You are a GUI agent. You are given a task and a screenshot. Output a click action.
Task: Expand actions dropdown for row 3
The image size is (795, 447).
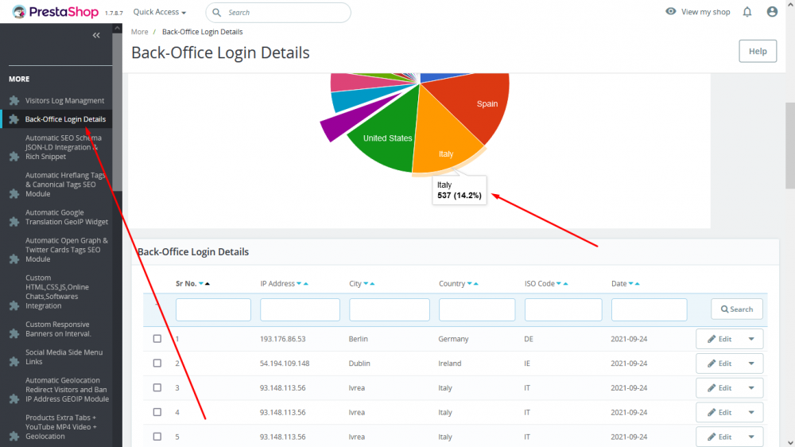pos(751,387)
